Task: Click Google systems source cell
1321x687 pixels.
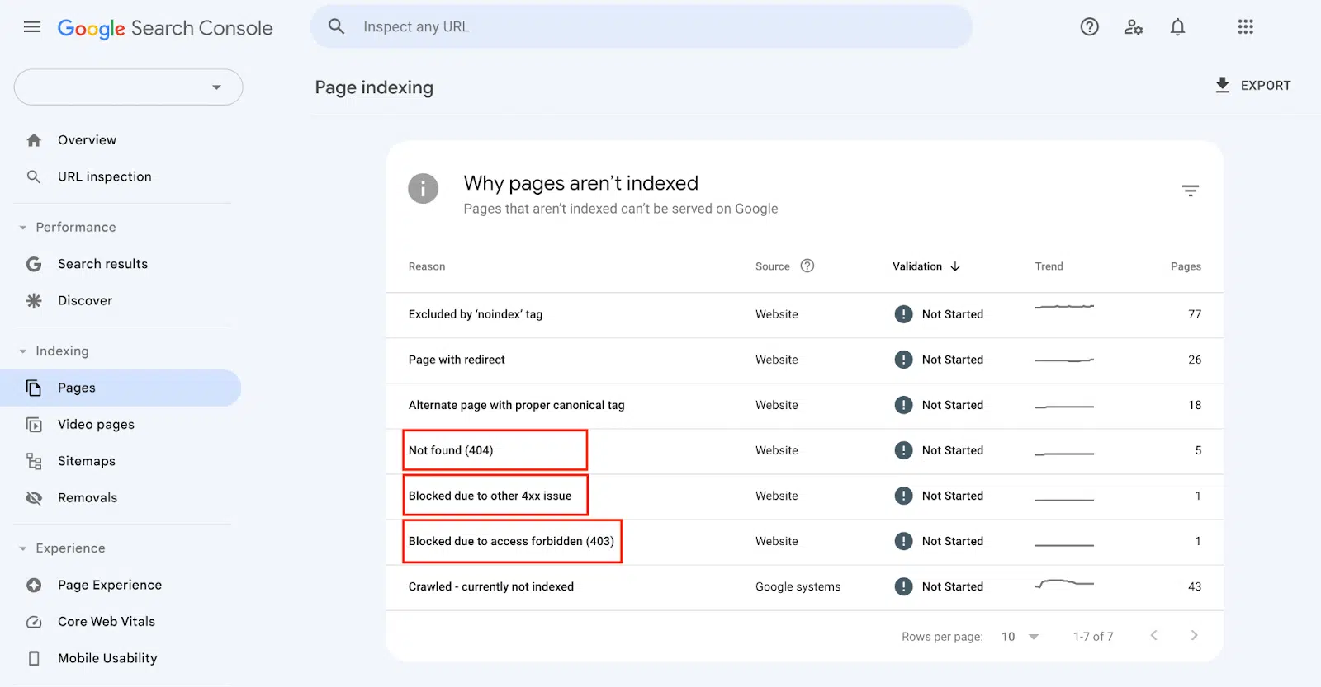Action: (x=798, y=586)
